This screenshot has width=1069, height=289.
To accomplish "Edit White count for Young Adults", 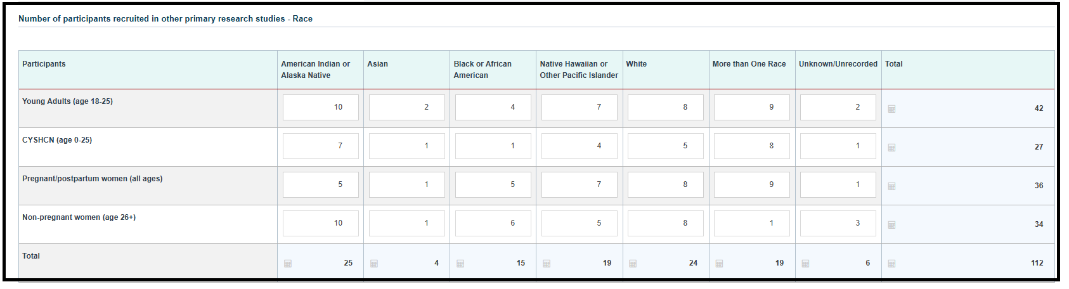I will pyautogui.click(x=666, y=107).
